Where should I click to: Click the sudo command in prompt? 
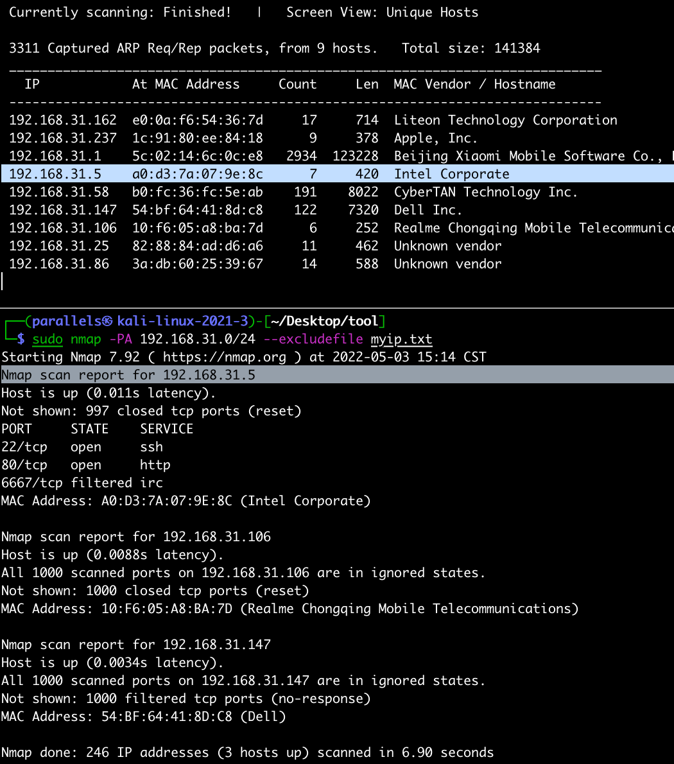click(48, 339)
